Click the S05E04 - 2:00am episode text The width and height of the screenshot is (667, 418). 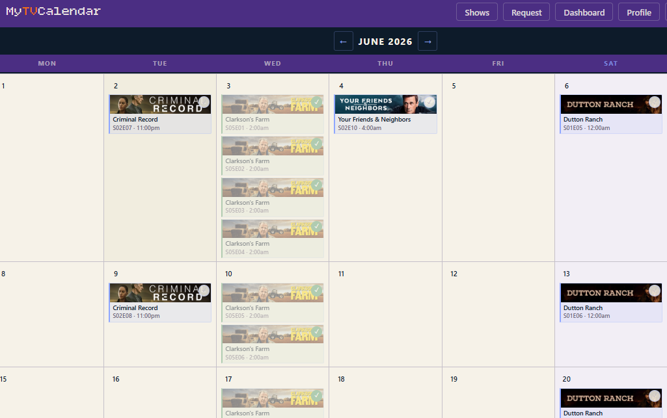point(247,252)
